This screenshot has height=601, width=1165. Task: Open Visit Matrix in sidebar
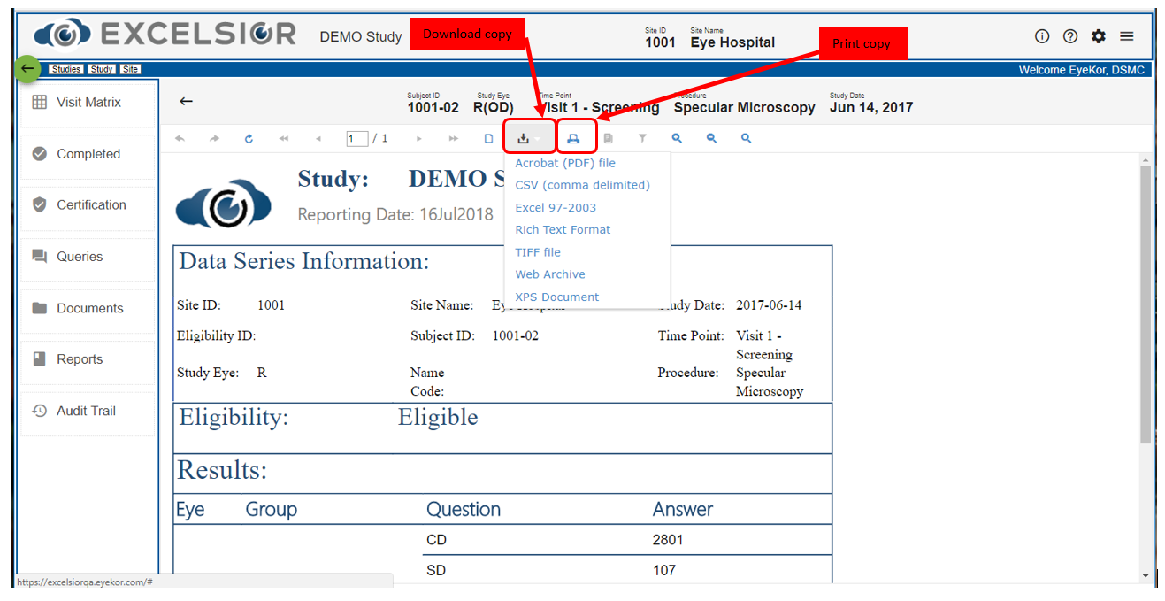point(88,102)
